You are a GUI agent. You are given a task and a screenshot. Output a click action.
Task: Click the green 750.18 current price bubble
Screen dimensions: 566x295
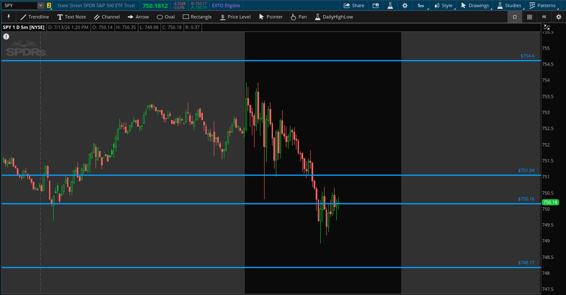(550, 202)
